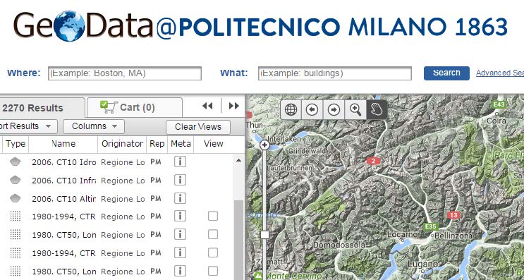524x280 pixels.
Task: Click the map zoom slider handle
Action: tap(264, 235)
